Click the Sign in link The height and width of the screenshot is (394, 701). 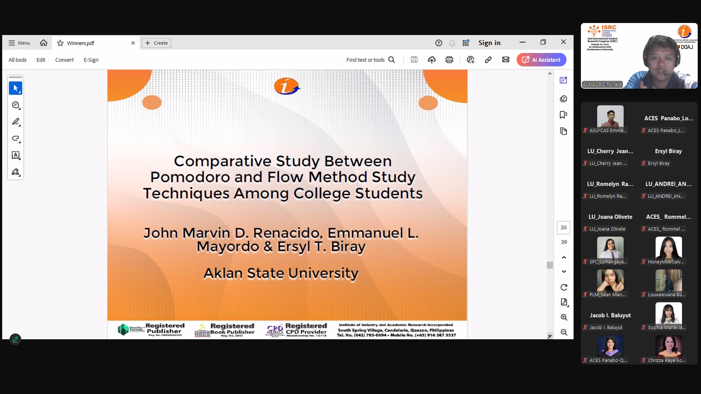[x=489, y=43]
